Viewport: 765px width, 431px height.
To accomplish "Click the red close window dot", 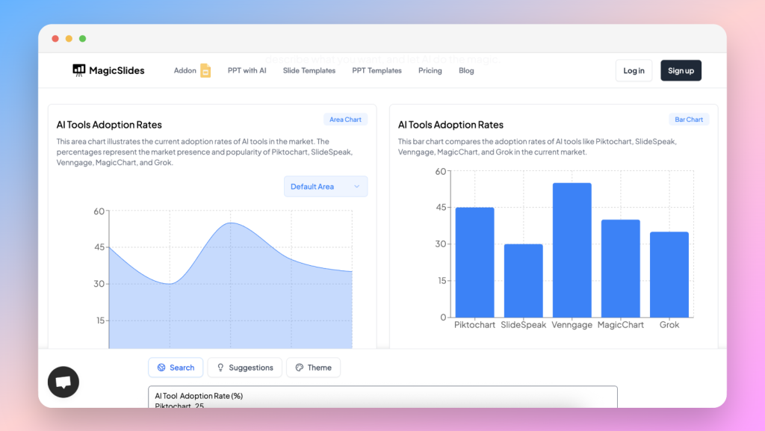I will tap(55, 39).
